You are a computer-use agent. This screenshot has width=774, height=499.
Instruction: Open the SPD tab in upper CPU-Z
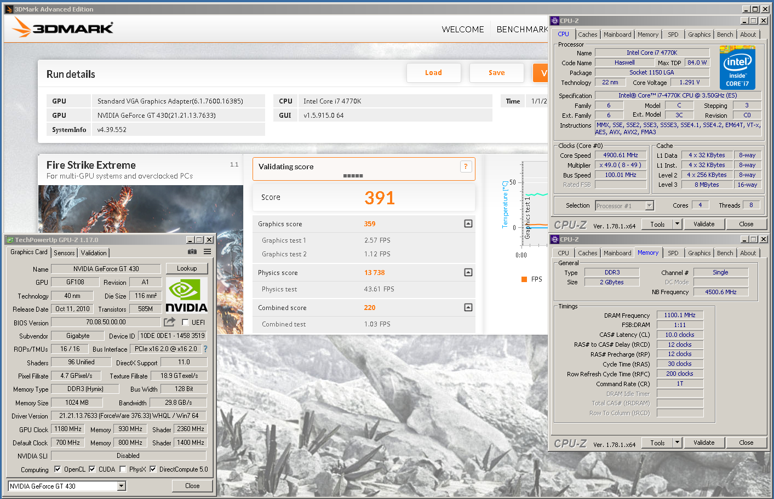click(x=673, y=35)
